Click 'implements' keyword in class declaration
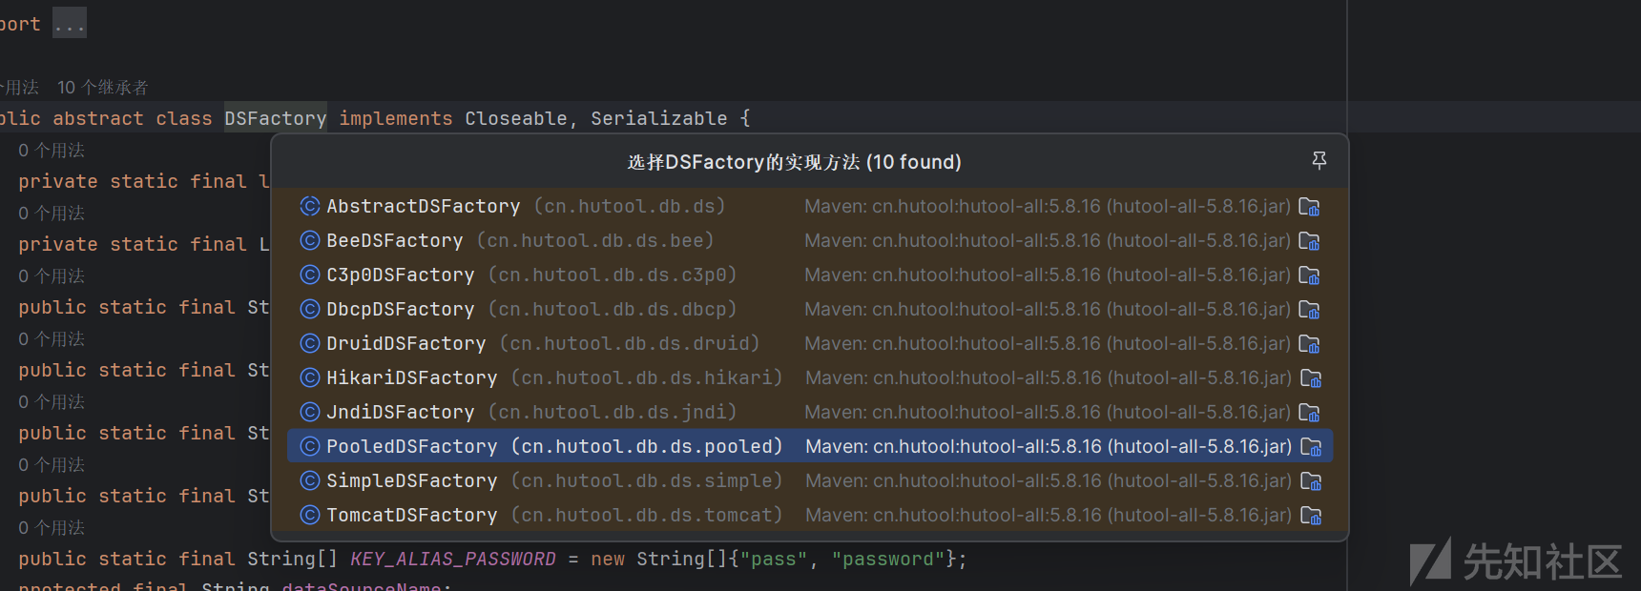 396,118
